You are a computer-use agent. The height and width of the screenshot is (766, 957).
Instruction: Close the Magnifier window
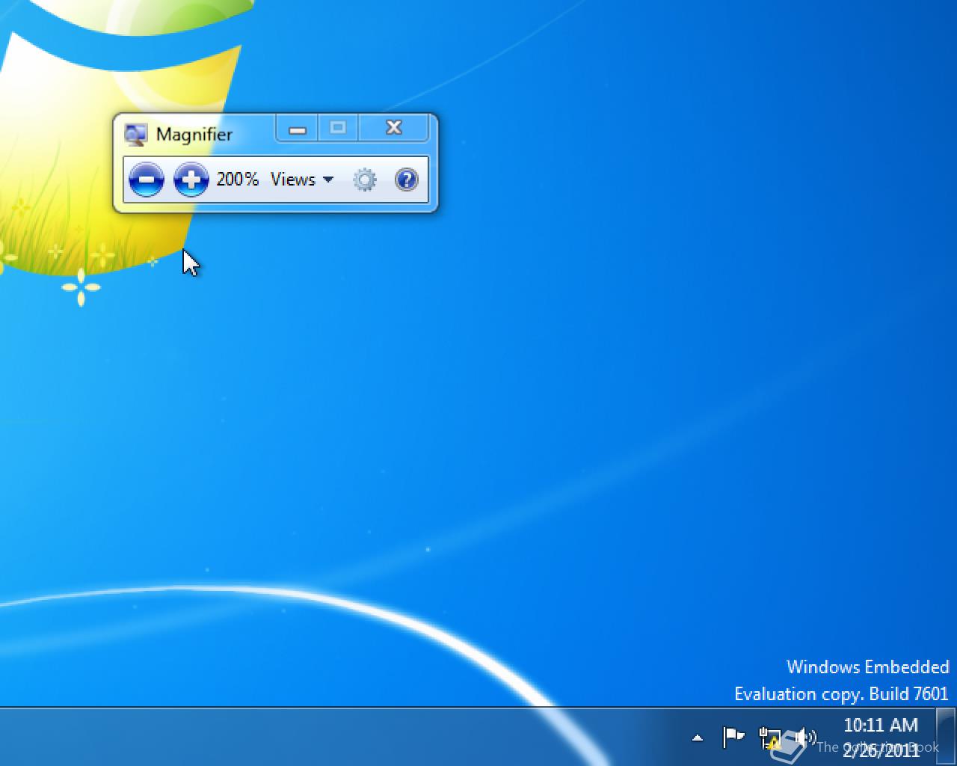(394, 128)
